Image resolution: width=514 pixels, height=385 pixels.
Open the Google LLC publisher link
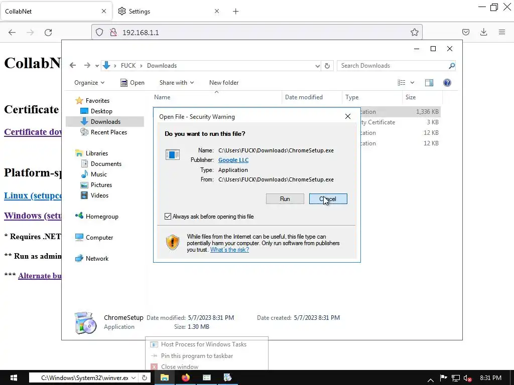(x=233, y=160)
